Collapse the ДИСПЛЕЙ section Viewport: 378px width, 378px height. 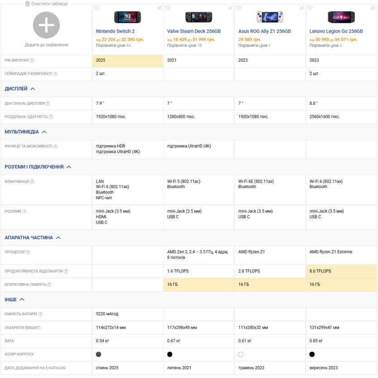[20, 88]
